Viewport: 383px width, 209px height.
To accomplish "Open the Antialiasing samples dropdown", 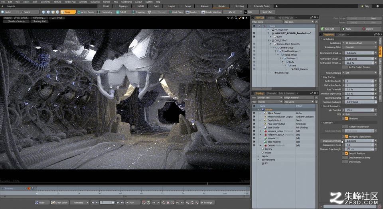I will pyautogui.click(x=361, y=43).
